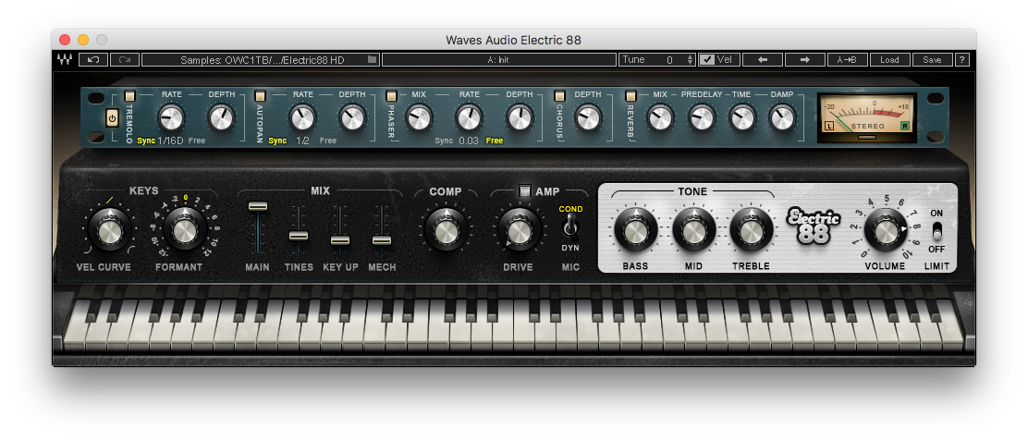The image size is (1028, 441).
Task: Click the Autopan Rate knob
Action: click(x=303, y=118)
